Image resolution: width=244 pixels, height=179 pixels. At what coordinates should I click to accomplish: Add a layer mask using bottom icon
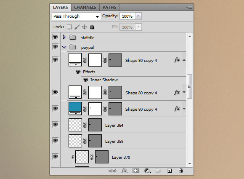tap(135, 171)
